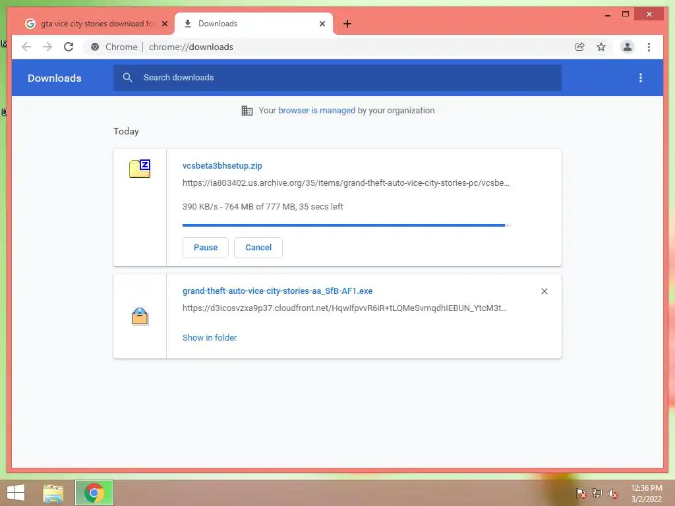
Task: Click the Chrome site info icon
Action: (x=95, y=47)
